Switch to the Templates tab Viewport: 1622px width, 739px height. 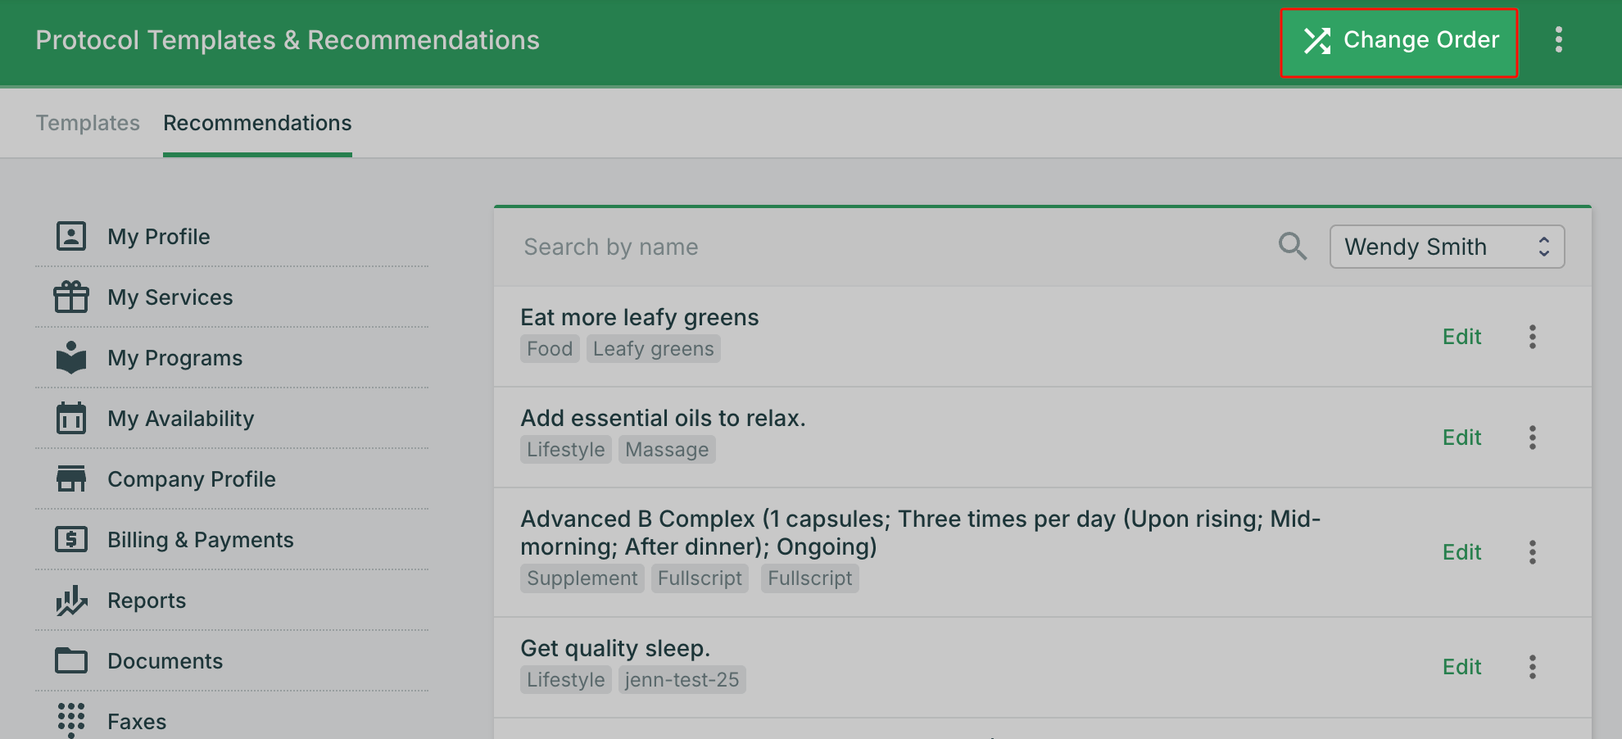coord(88,123)
